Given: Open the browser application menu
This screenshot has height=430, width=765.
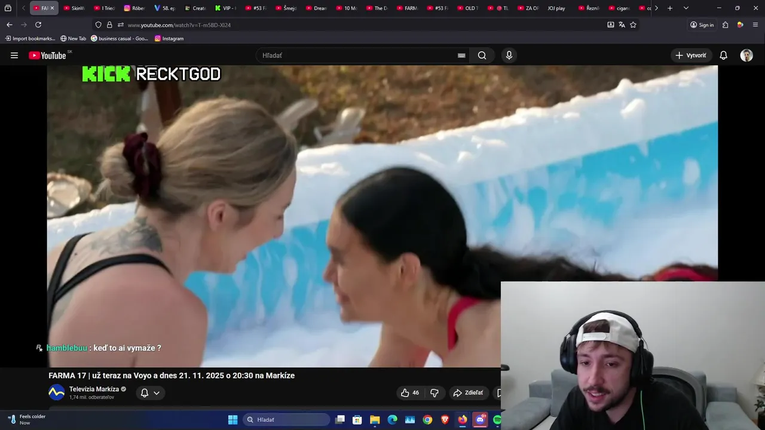Looking at the screenshot, I should coord(755,24).
